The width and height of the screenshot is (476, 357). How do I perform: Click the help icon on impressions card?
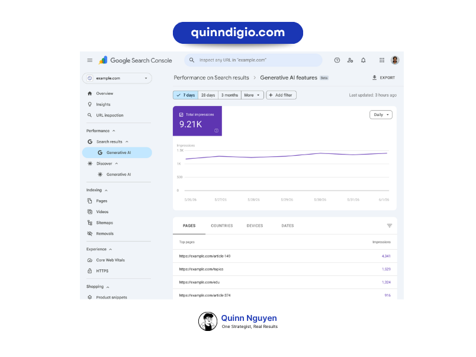(217, 130)
